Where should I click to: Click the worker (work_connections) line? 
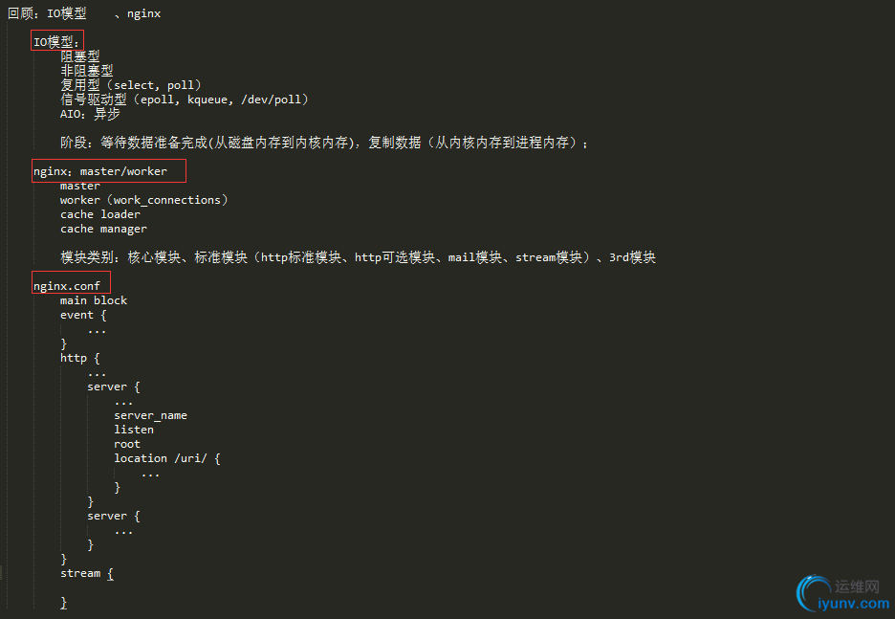tap(143, 200)
